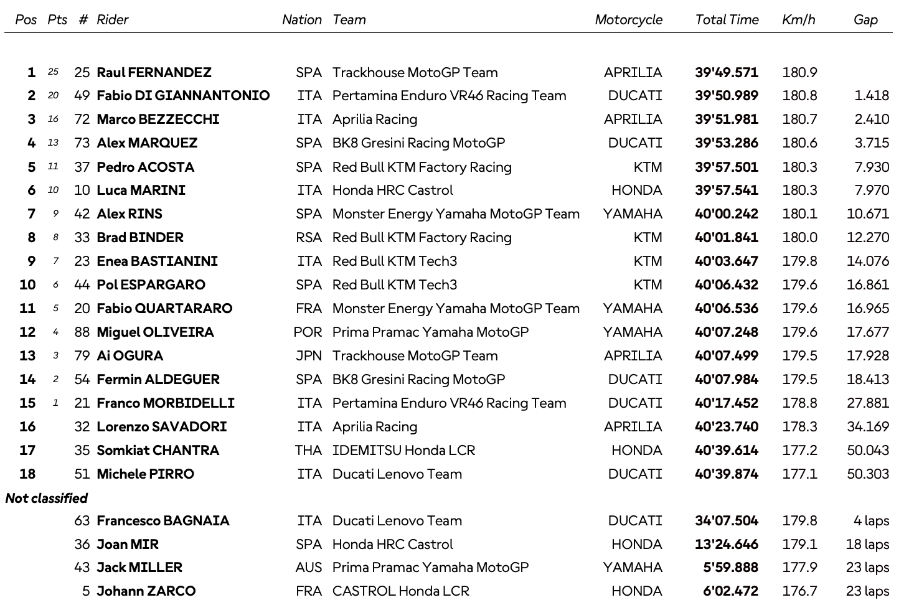Select Fabio QUARTARARO rider name
Viewport: 914px width, 605px height.
point(164,308)
